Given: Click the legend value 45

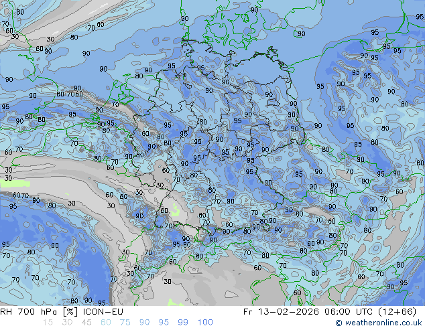Looking at the screenshot, I should (86, 323).
